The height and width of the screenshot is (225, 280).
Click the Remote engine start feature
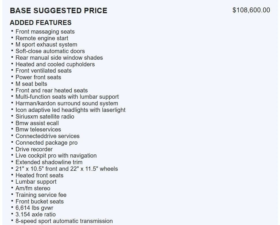(x=42, y=38)
